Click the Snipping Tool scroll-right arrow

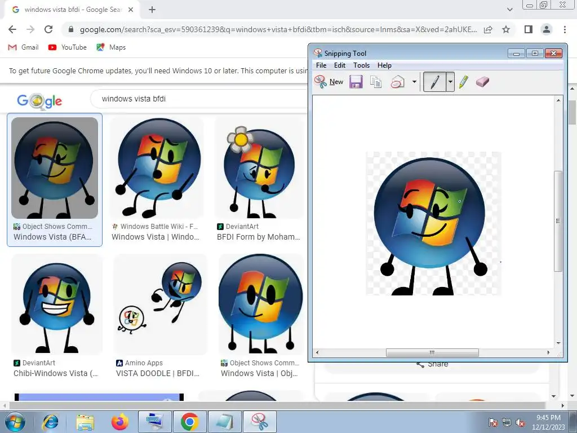(x=548, y=352)
